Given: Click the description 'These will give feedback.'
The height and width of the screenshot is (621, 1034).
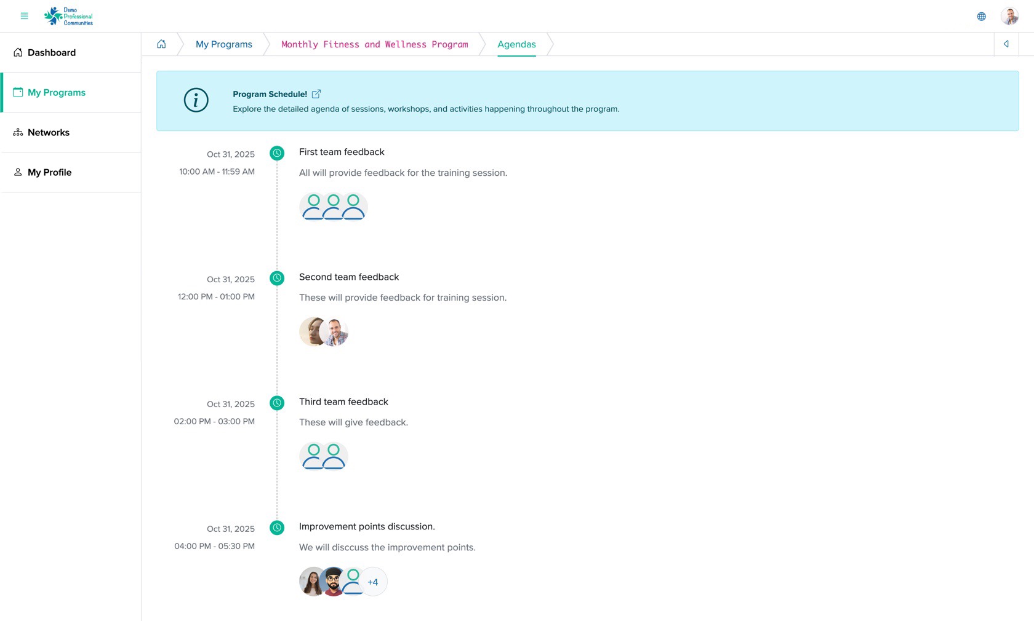Looking at the screenshot, I should [353, 422].
